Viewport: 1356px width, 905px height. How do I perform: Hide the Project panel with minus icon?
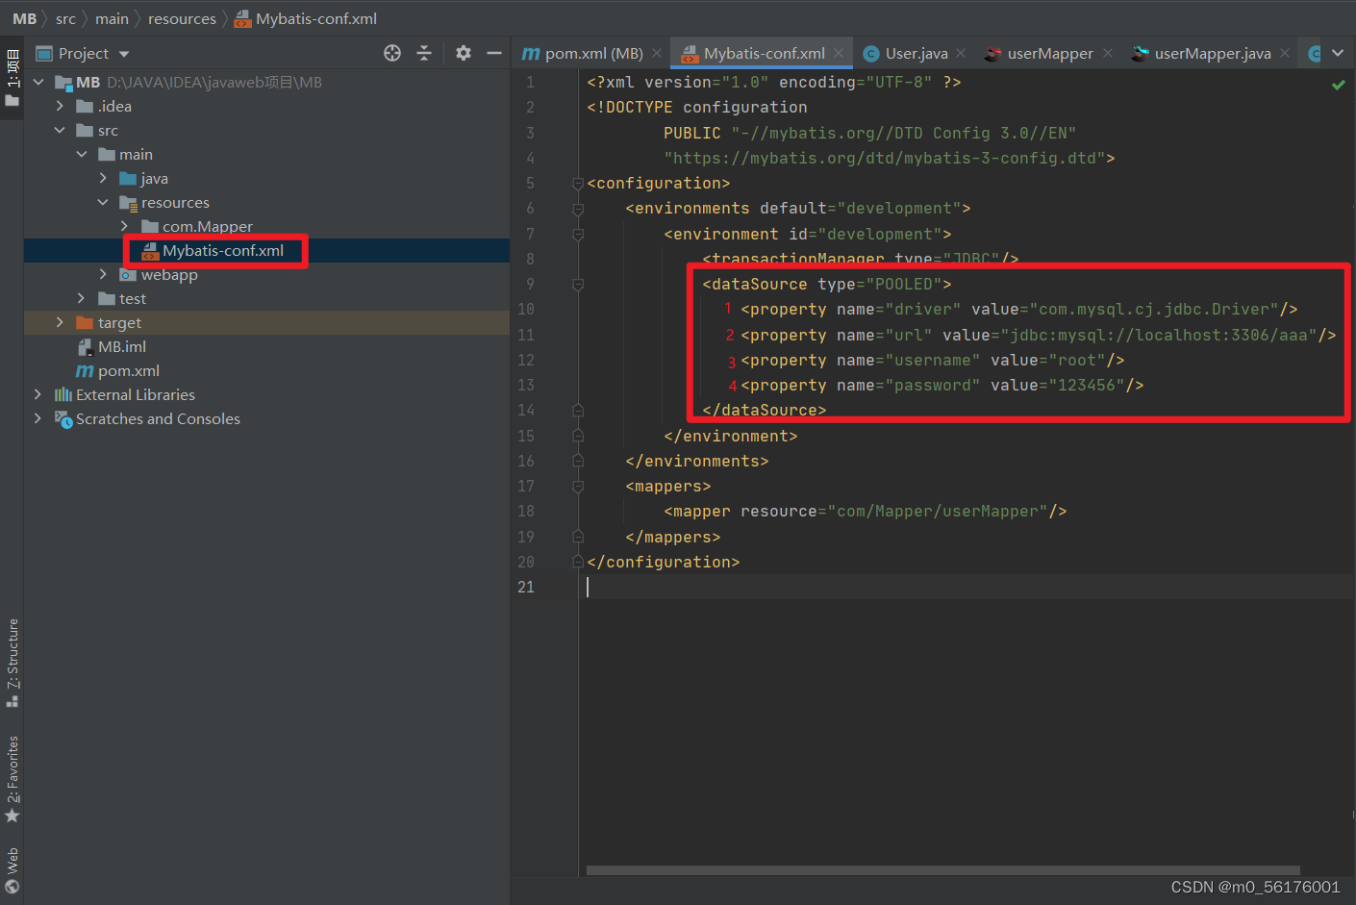[x=493, y=53]
